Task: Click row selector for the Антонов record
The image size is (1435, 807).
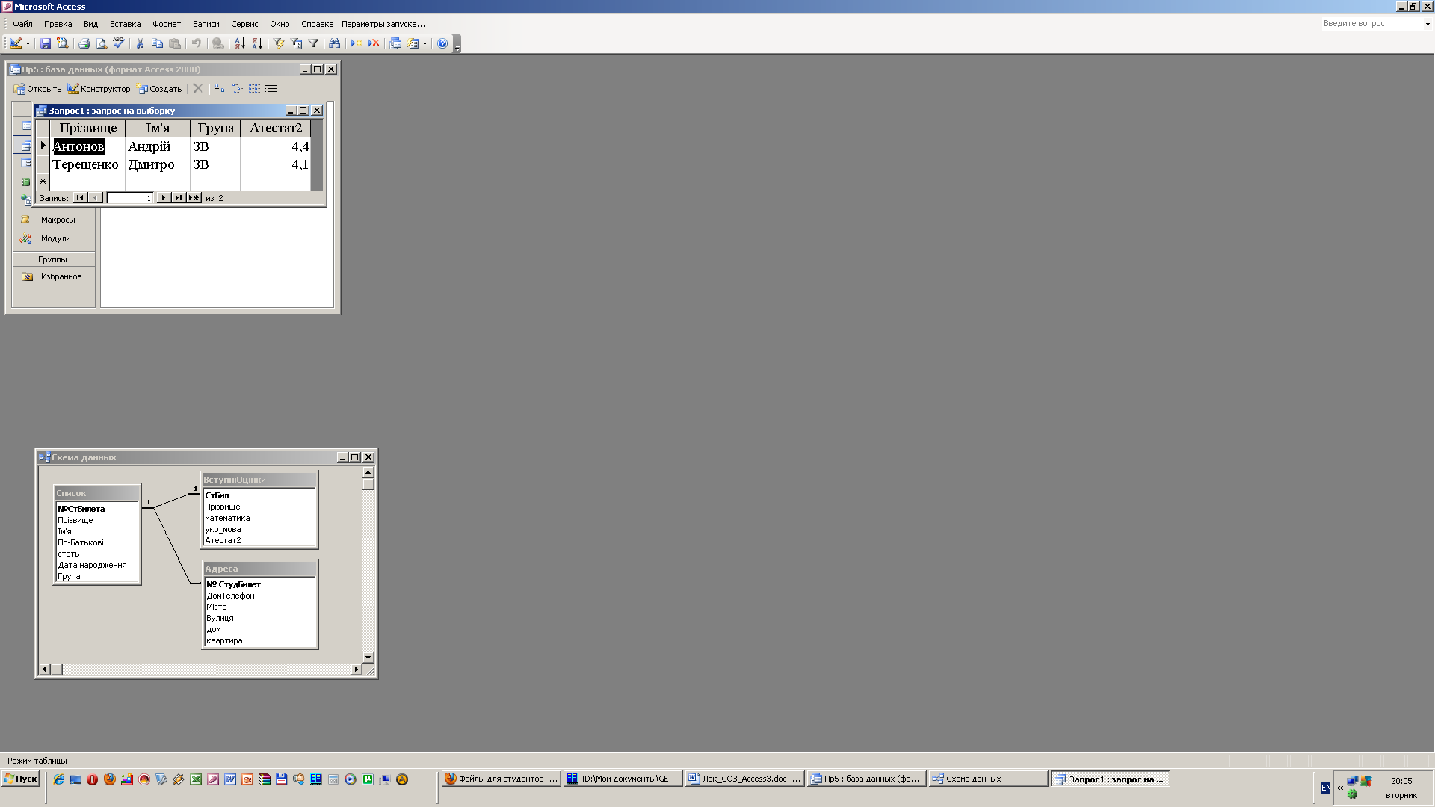Action: pyautogui.click(x=43, y=146)
